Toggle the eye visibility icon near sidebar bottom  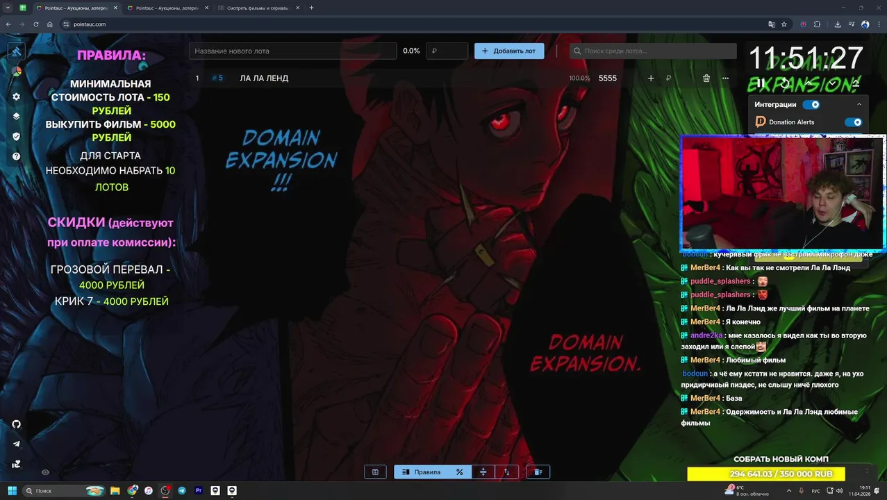(x=45, y=472)
